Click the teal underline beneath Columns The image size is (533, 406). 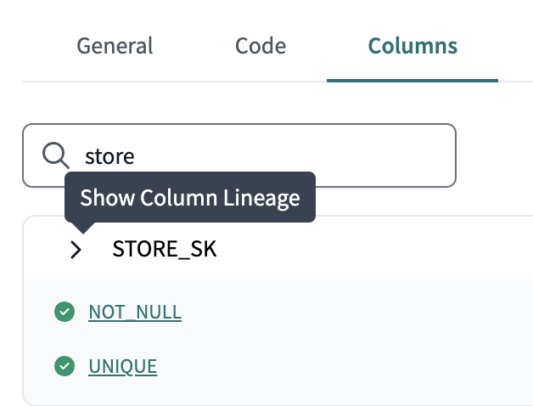point(412,81)
